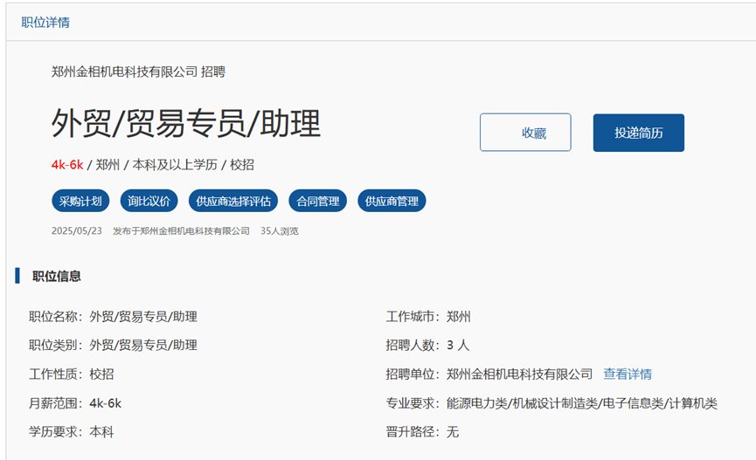Screen dimensions: 756x460
Task: Click the 职位信息 section heading
Action: point(57,277)
